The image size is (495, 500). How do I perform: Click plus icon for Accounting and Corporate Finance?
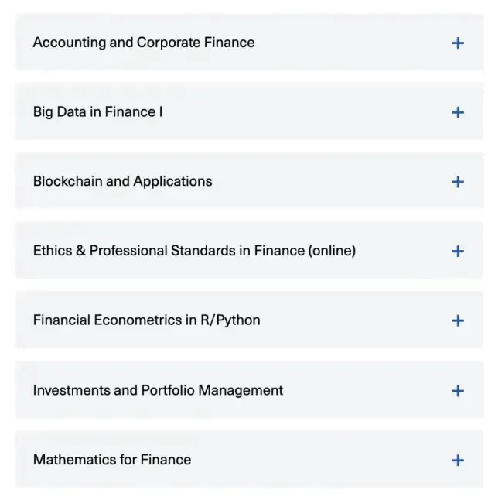[458, 43]
